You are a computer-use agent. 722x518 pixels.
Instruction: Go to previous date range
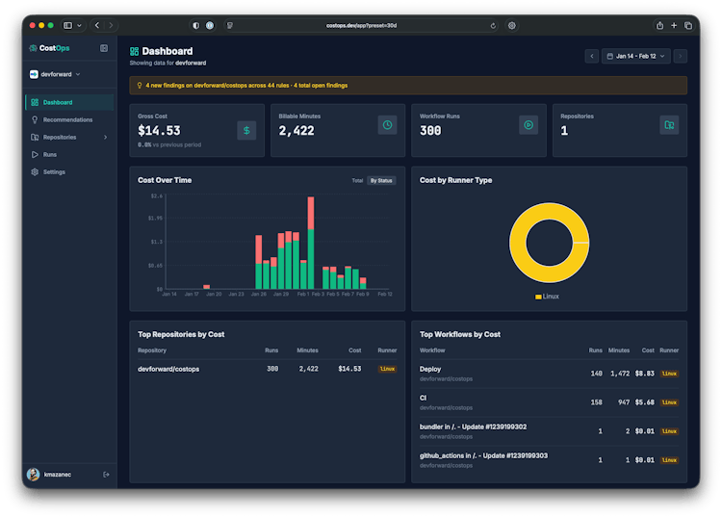[592, 56]
